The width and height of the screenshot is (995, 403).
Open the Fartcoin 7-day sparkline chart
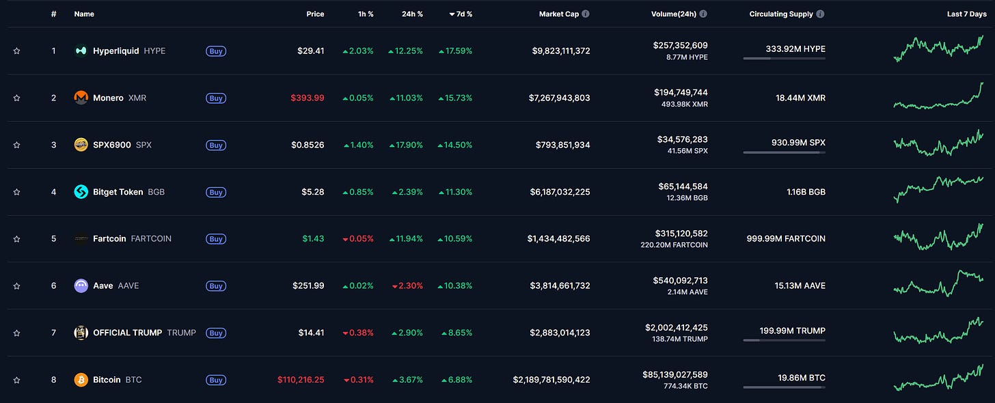point(939,236)
